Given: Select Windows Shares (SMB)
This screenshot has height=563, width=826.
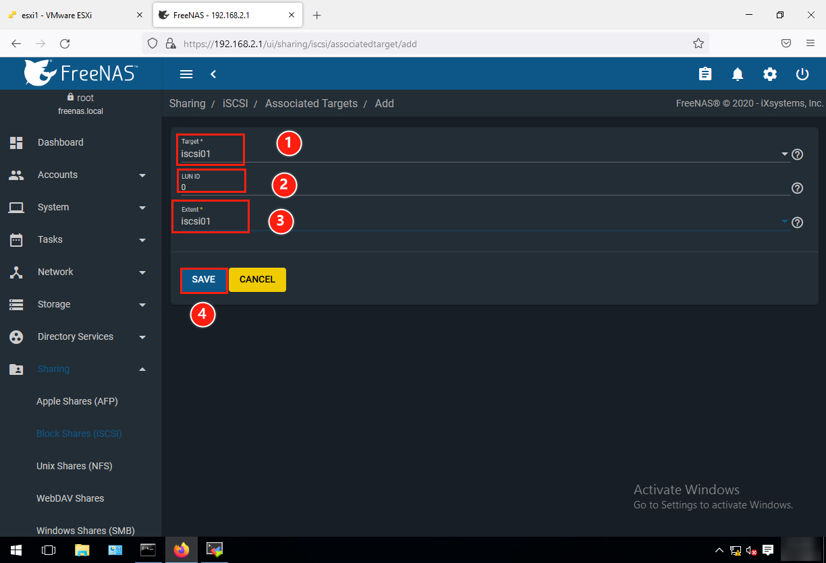Looking at the screenshot, I should [86, 531].
